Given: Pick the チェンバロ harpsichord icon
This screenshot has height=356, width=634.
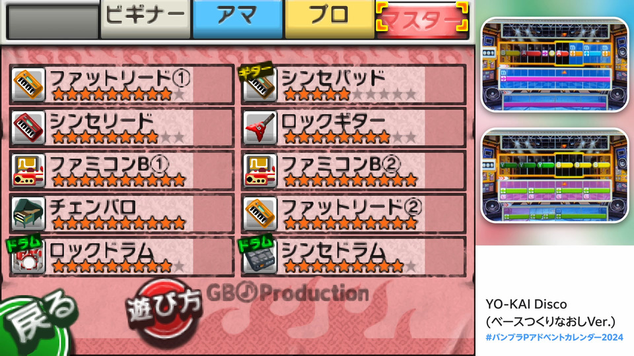Looking at the screenshot, I should pyautogui.click(x=28, y=214).
